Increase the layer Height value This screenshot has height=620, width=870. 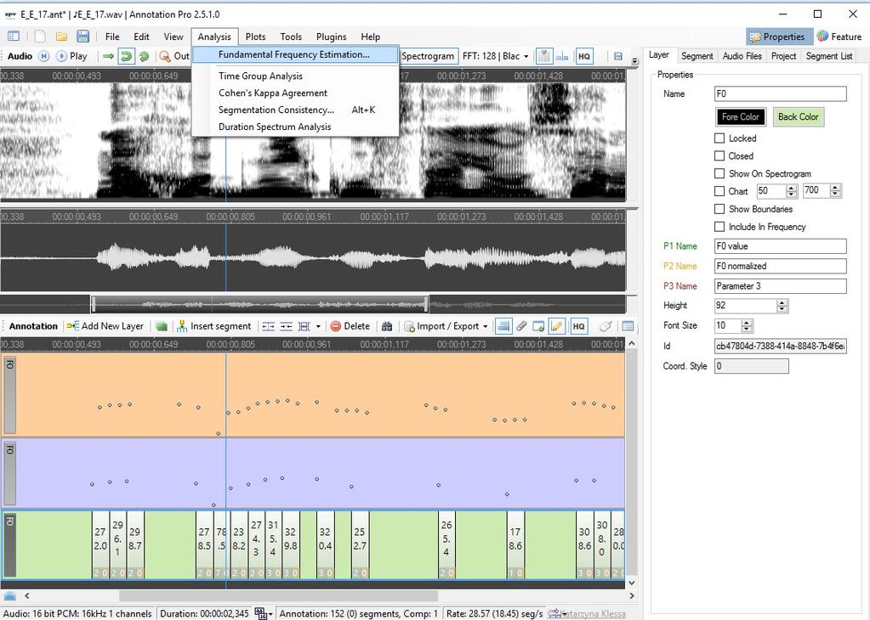(782, 302)
